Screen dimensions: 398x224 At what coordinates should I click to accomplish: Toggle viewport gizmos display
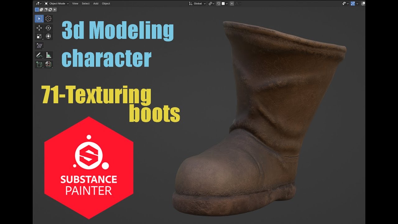click(x=353, y=3)
